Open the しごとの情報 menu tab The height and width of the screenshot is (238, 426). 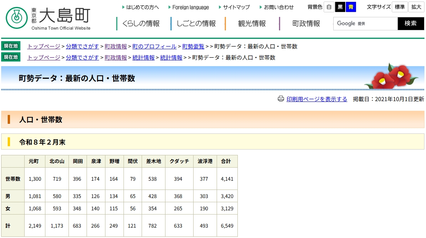coord(196,23)
